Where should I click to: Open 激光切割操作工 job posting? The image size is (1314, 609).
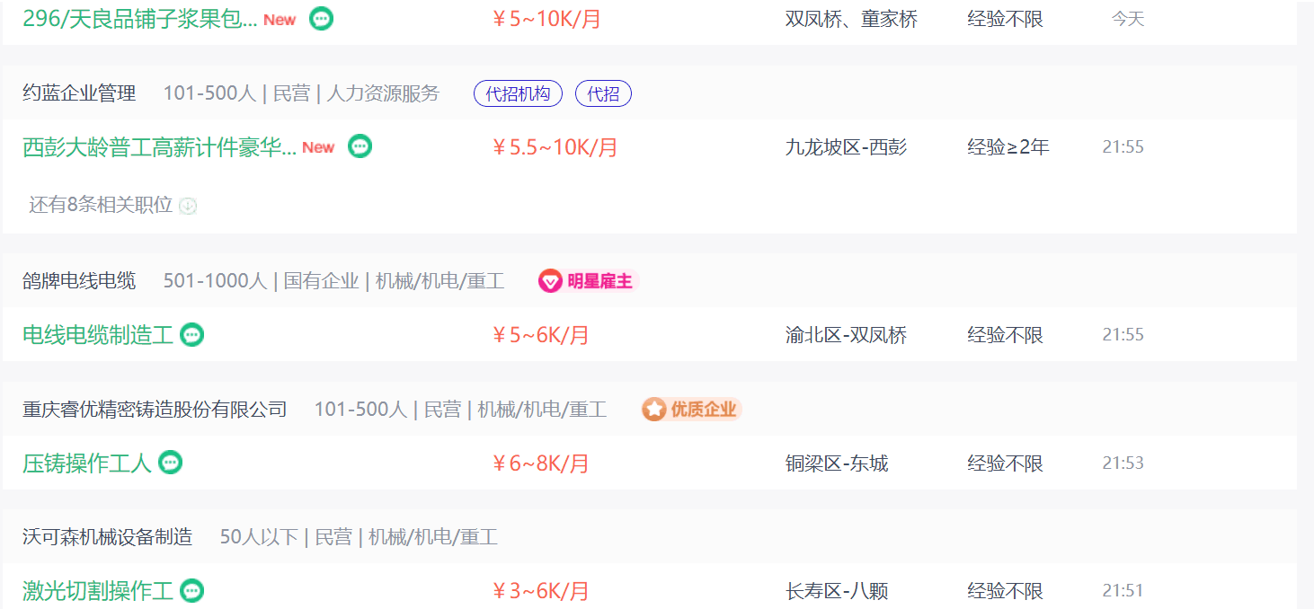[x=98, y=591]
